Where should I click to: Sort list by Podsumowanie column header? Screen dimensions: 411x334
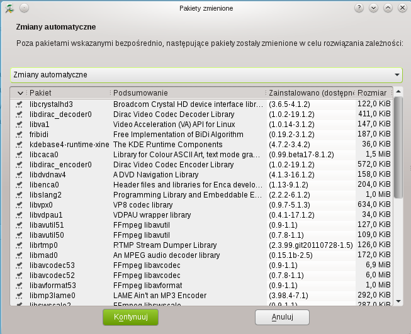coord(189,93)
